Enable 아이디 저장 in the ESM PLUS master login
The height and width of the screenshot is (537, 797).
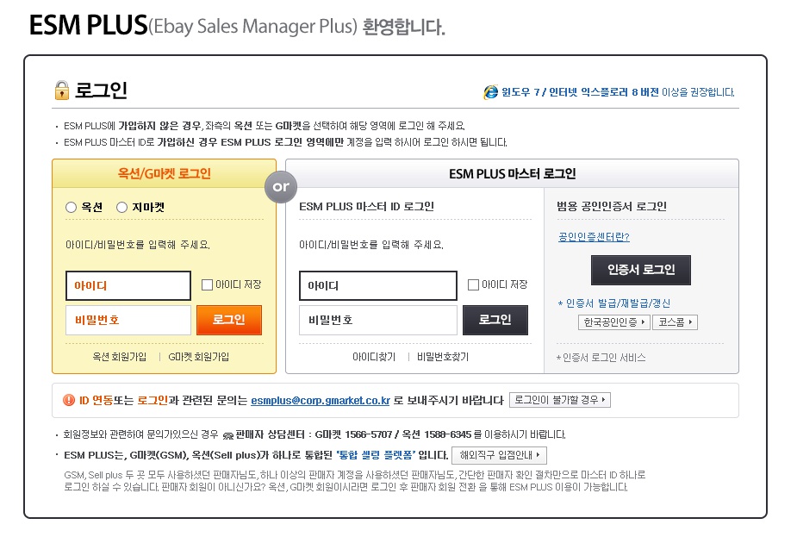[474, 284]
